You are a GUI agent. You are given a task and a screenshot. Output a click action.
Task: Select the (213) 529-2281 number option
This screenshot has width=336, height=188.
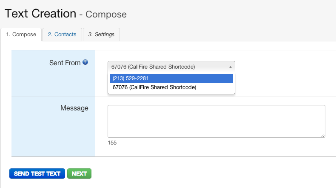point(171,78)
